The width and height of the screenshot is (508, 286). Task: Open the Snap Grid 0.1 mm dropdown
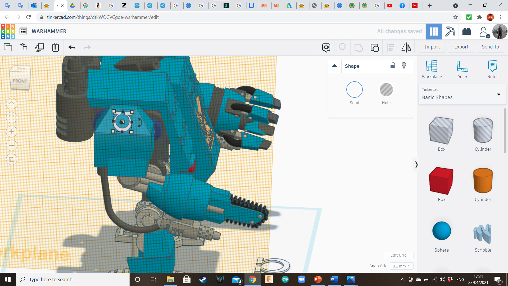pos(401,266)
